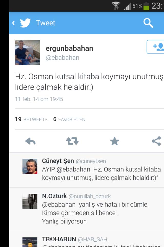Share the tweet with the share icon
Viewport: 164px width, 247px height.
point(157,141)
